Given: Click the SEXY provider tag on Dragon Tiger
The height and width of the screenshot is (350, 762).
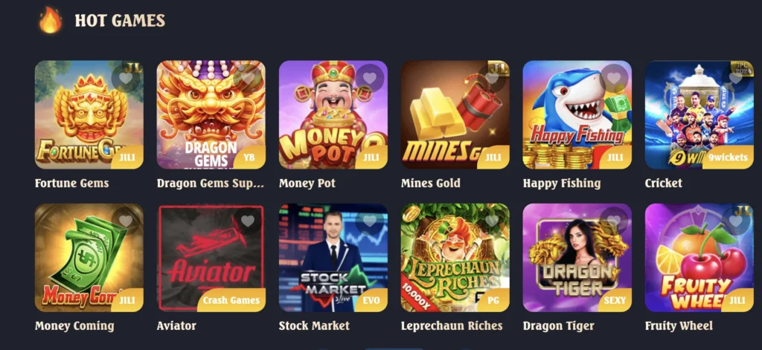Looking at the screenshot, I should [614, 300].
